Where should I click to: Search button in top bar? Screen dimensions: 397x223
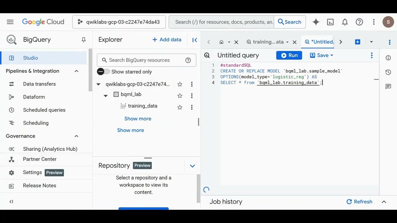(x=290, y=22)
